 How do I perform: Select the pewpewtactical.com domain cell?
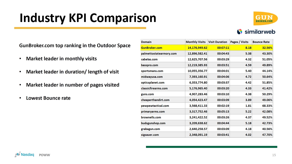pyautogui.click(x=163, y=106)
